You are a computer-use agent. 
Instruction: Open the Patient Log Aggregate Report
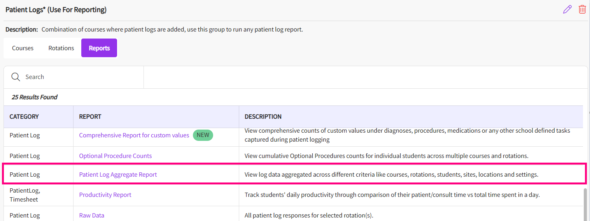point(118,175)
